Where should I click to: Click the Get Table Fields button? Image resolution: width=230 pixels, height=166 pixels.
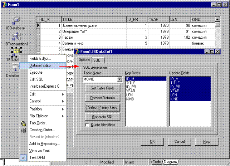103,88
